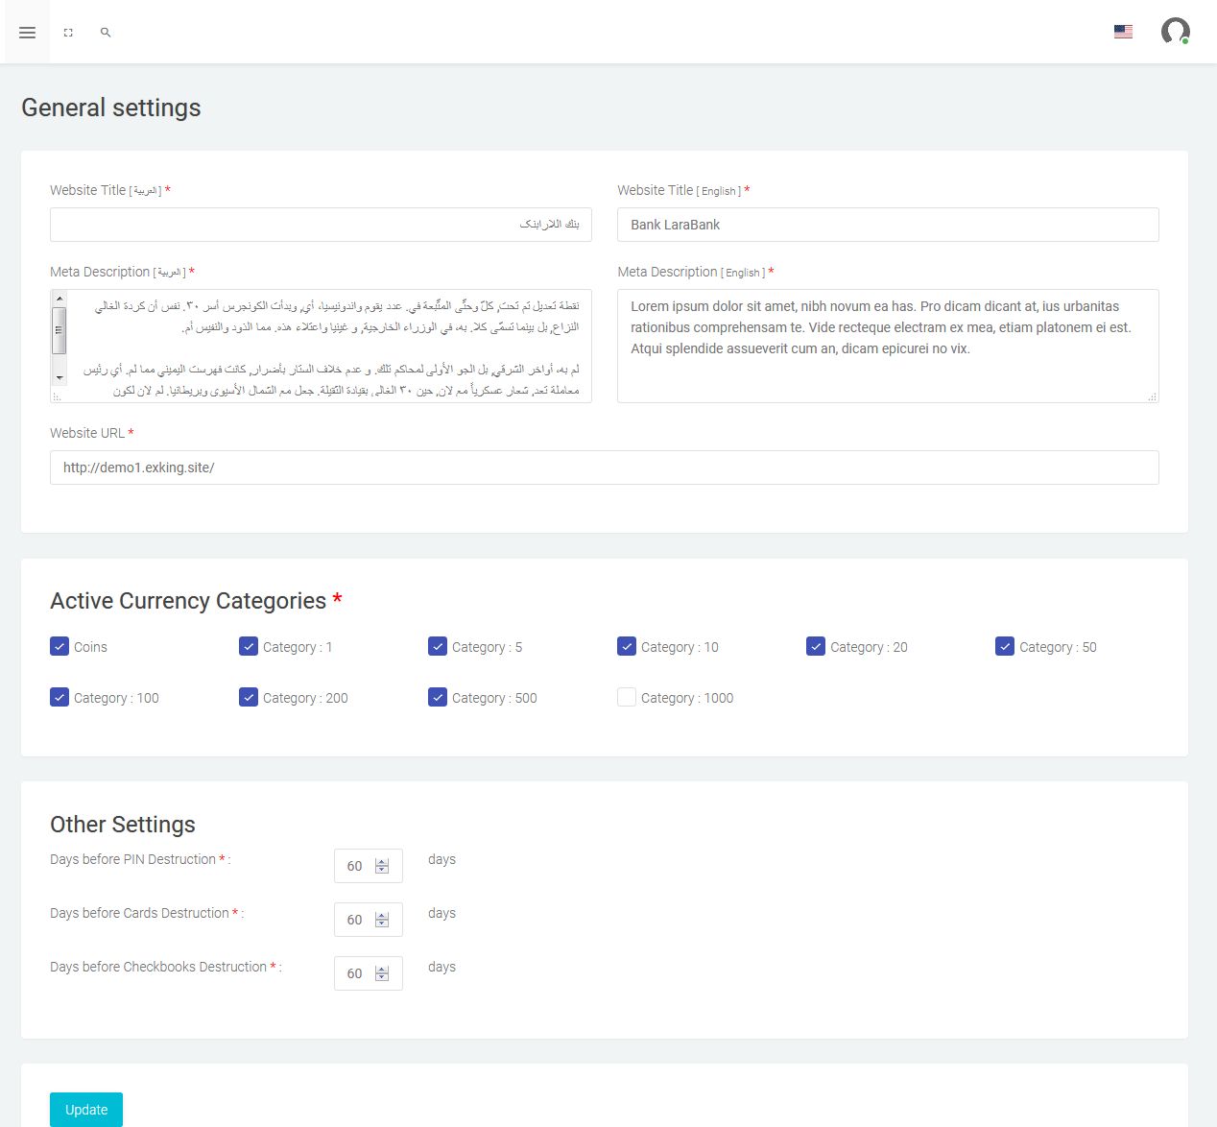This screenshot has width=1217, height=1127.
Task: Toggle Category : 100 checkbox
Action: point(60,697)
